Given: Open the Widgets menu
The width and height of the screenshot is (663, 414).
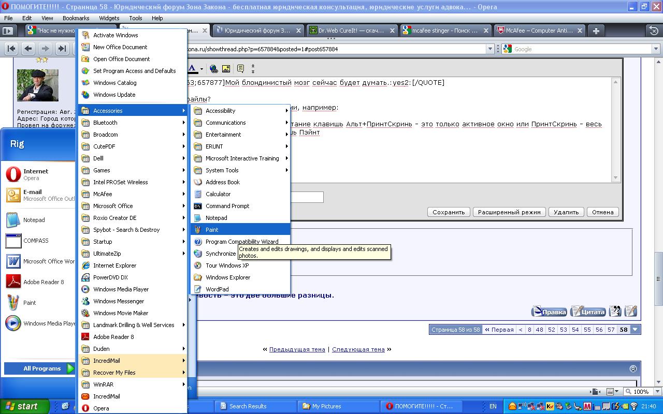Looking at the screenshot, I should (109, 18).
